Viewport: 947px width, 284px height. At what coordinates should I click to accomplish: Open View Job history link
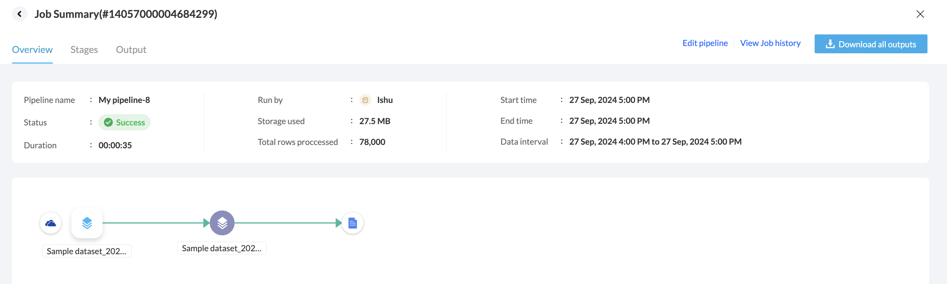[x=770, y=43]
